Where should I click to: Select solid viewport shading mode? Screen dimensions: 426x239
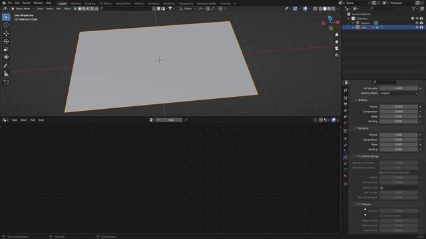coord(325,9)
